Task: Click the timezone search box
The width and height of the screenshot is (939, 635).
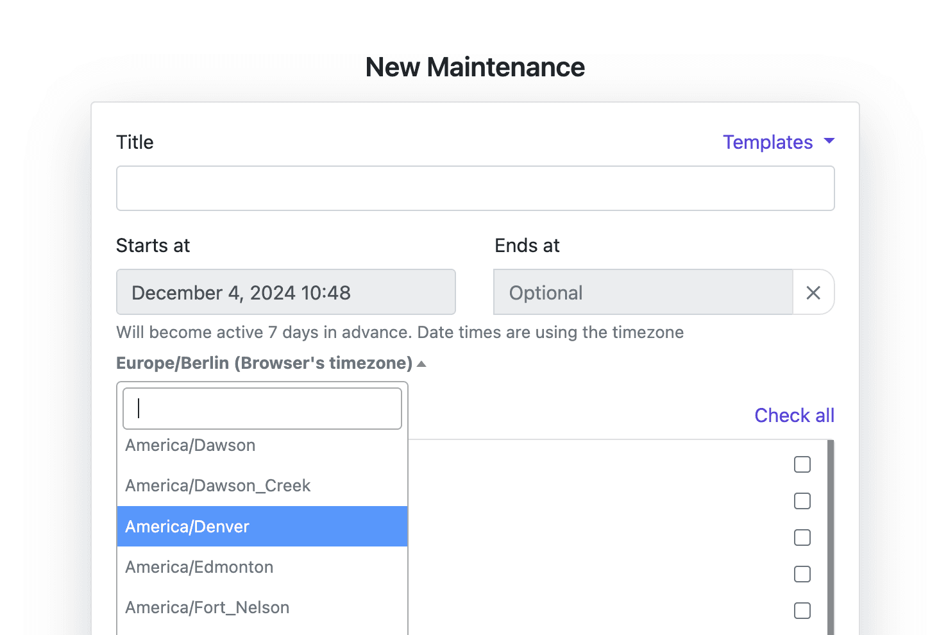Action: pyautogui.click(x=262, y=408)
